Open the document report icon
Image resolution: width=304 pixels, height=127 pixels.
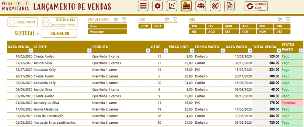pos(229,6)
